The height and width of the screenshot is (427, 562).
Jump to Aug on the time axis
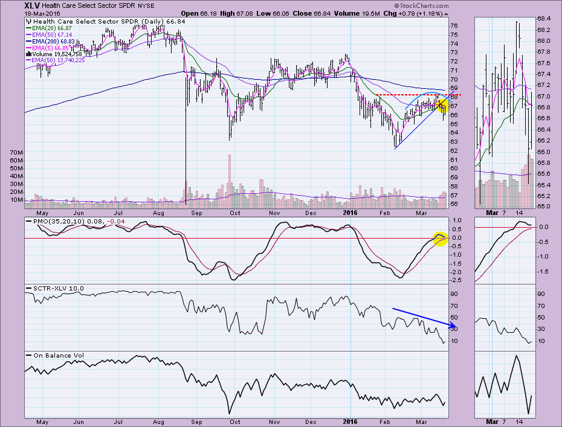click(158, 213)
